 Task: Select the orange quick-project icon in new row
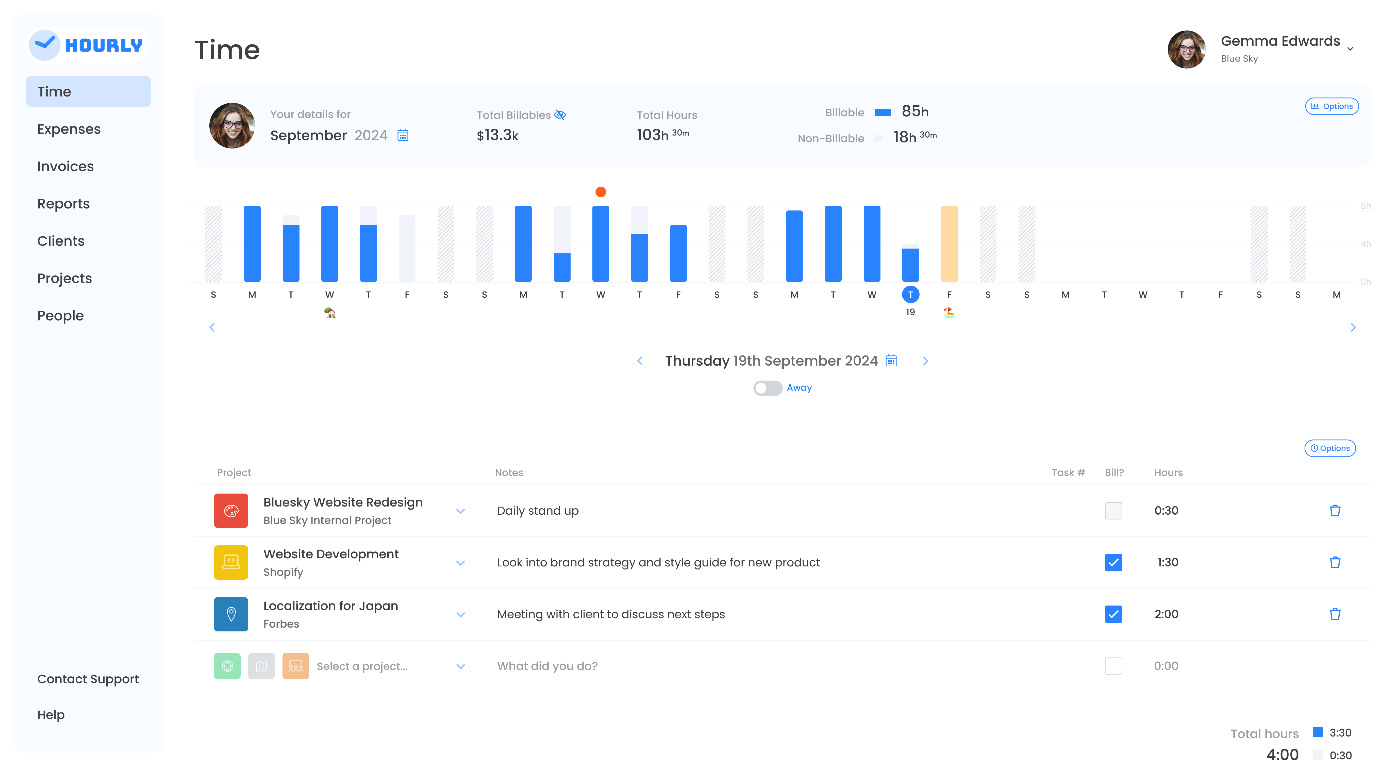(295, 666)
